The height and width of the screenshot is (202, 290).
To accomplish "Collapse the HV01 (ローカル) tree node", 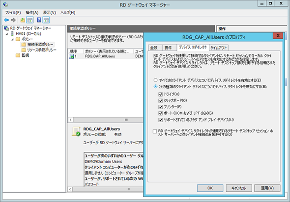I will coord(7,34).
